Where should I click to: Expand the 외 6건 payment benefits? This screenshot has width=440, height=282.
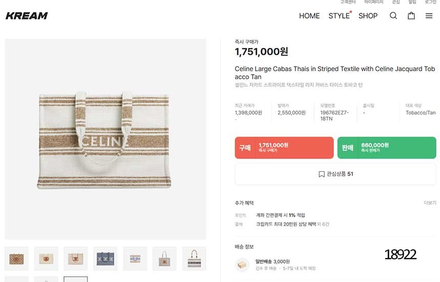323,224
